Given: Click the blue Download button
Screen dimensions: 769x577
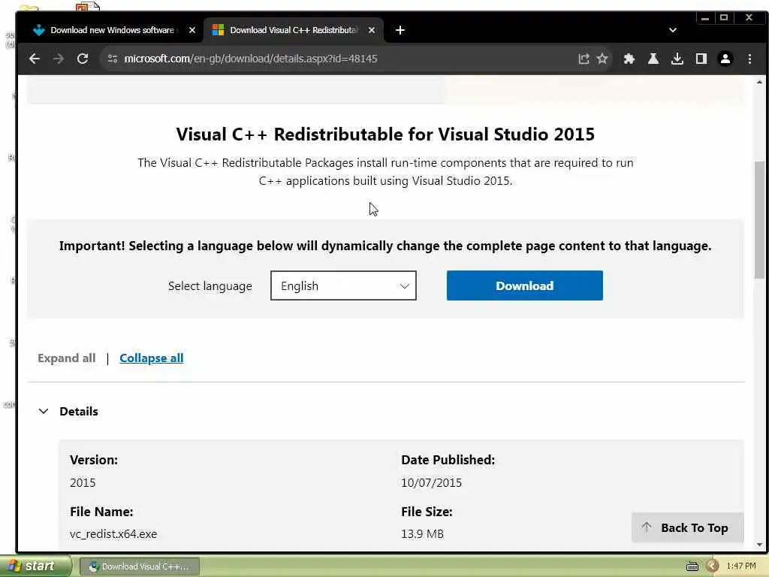Looking at the screenshot, I should tap(524, 285).
